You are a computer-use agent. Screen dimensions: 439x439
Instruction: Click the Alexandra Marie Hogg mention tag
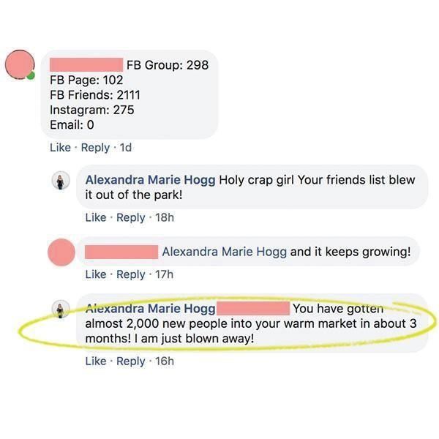point(225,252)
